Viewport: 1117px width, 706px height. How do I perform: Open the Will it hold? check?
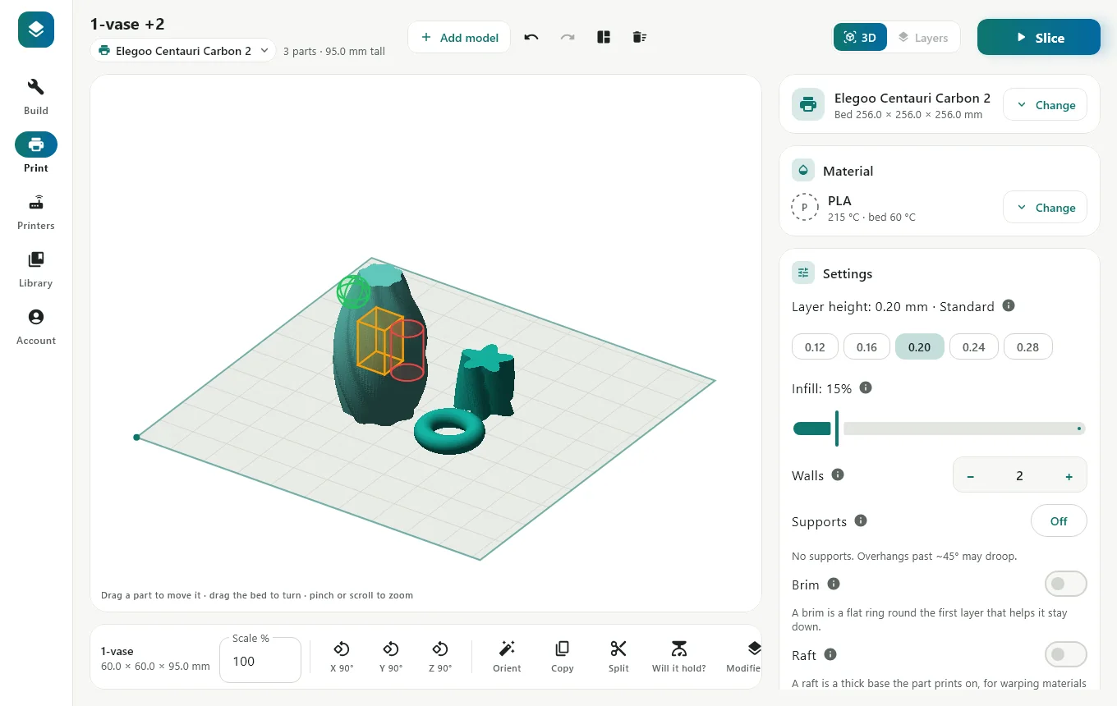[678, 657]
